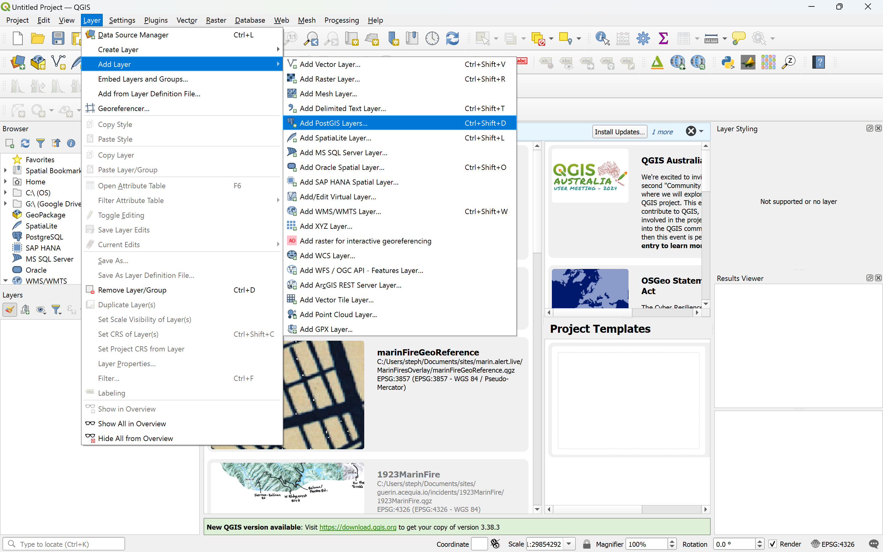Viewport: 883px width, 552px height.
Task: Choose Add Vector Layer menu item
Action: (x=400, y=64)
